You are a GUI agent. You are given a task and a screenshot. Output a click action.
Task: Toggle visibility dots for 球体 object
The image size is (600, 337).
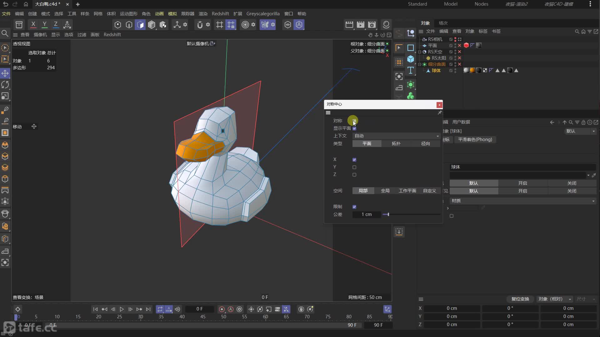coord(455,71)
